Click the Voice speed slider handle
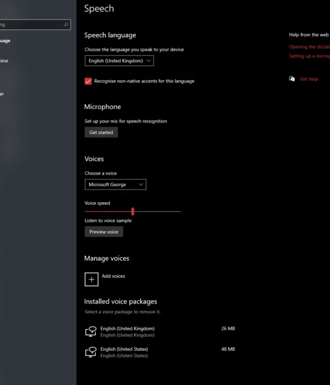Viewport: 330px width, 385px height. click(133, 211)
